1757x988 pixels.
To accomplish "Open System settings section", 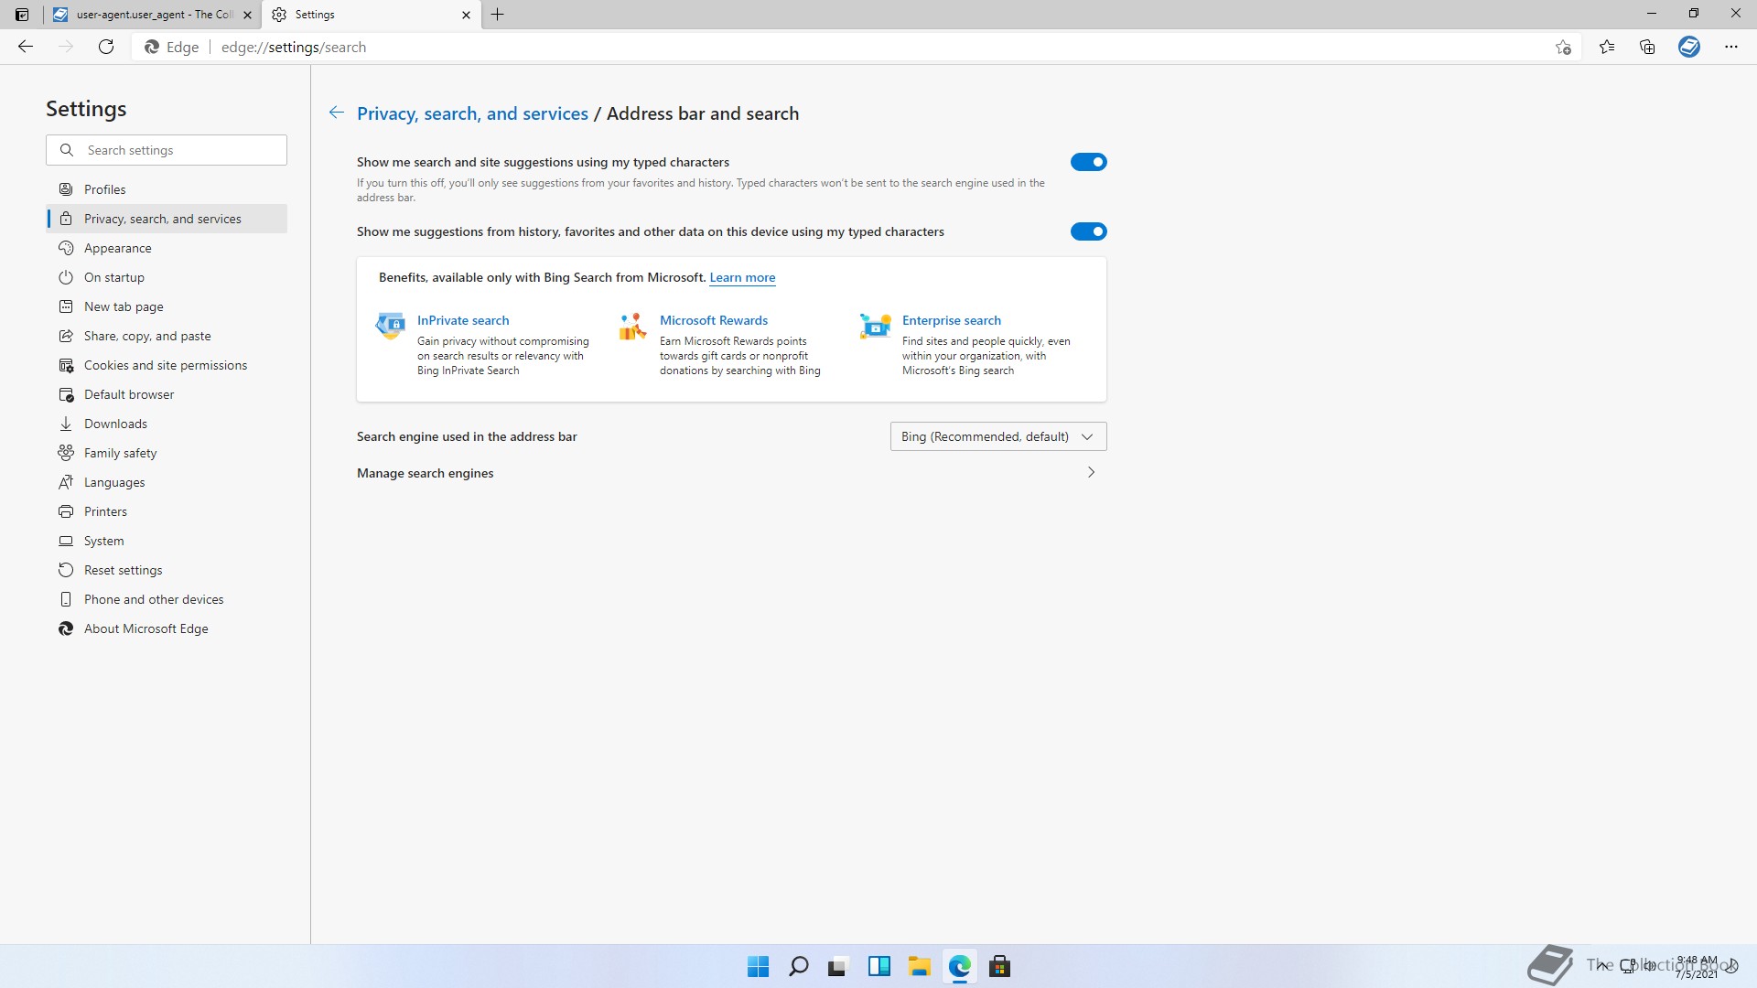I will (167, 541).
